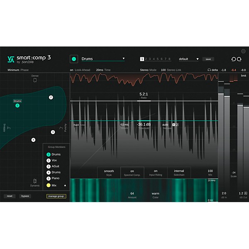Toggle the internal Sidechain setting
This screenshot has height=249, width=249.
click(x=179, y=173)
